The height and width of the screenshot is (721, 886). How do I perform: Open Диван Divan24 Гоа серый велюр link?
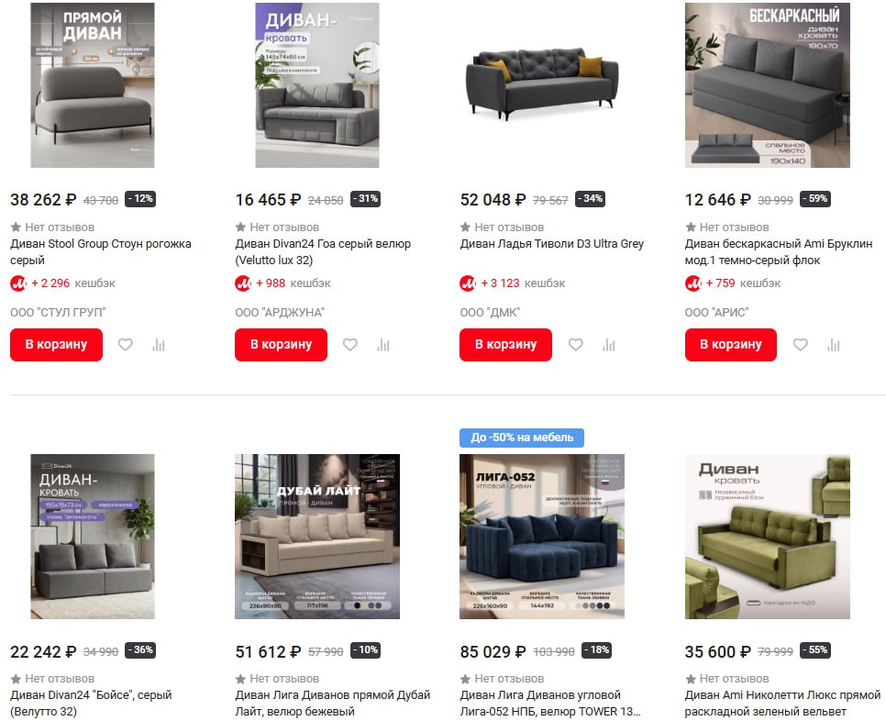coord(323,252)
